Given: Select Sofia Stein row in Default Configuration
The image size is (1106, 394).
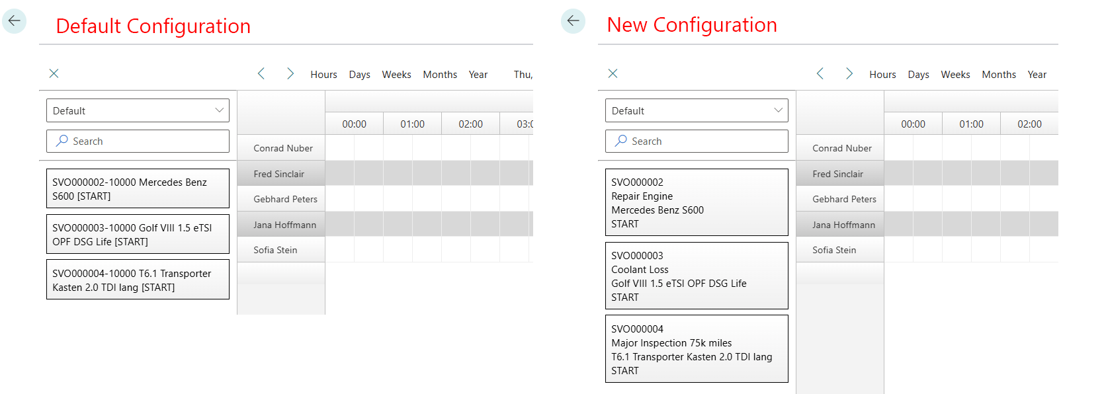Looking at the screenshot, I should 281,250.
